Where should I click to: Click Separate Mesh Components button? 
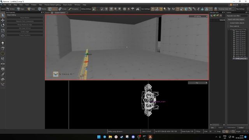pos(25,21)
